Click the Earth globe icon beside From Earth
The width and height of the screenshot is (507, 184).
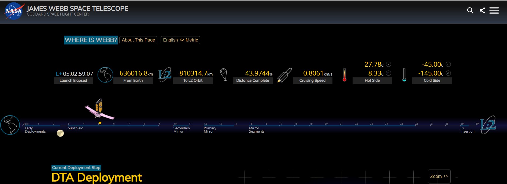tap(105, 75)
